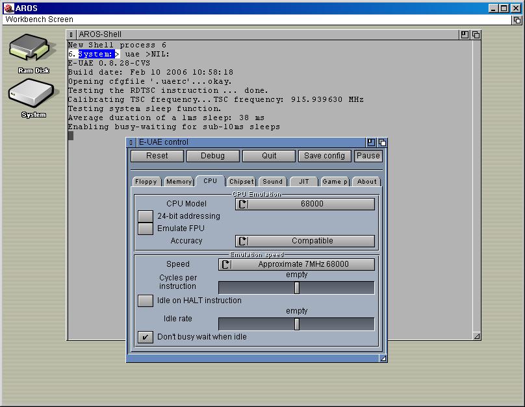The height and width of the screenshot is (407, 525).
Task: Change the CPU Model 68000 selector
Action: (305, 204)
